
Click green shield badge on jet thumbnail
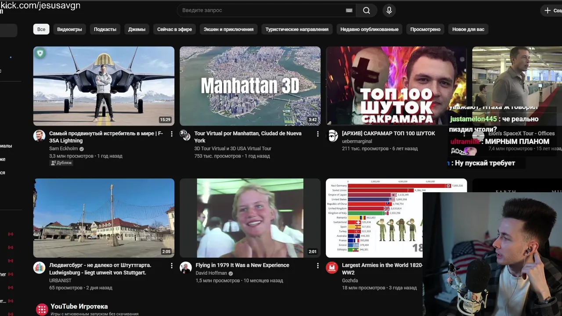tap(40, 54)
